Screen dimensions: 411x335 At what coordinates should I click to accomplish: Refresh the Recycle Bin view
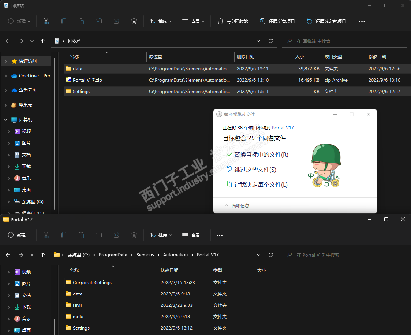coord(271,41)
